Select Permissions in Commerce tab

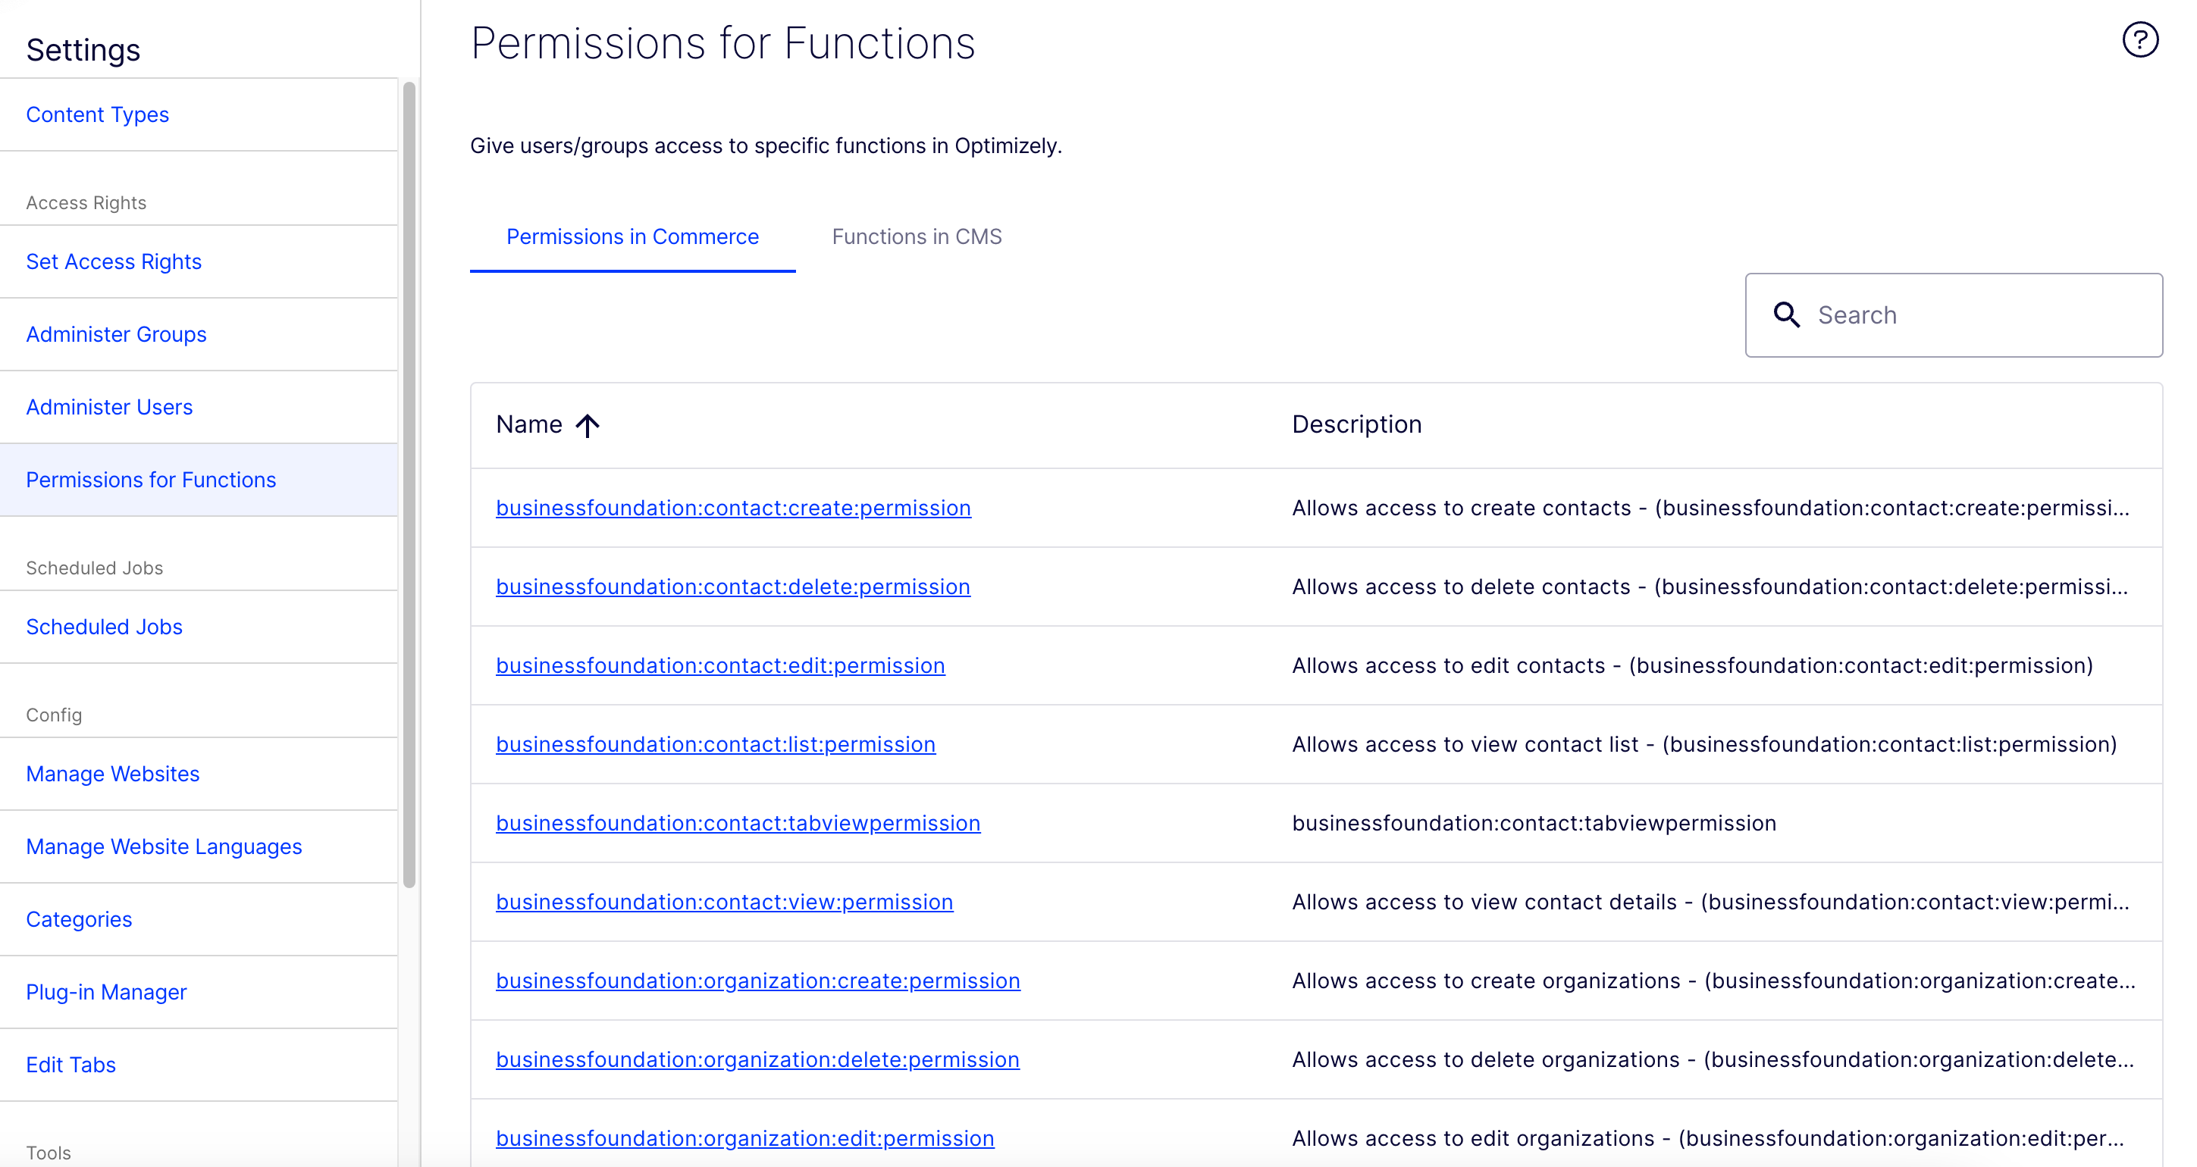[632, 237]
